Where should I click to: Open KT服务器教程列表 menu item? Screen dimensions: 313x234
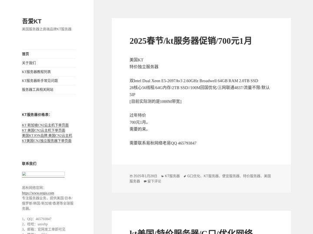[x=37, y=72]
